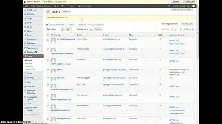Click the Tools sidebar icon
The height and width of the screenshot is (124, 222).
pyautogui.click(x=25, y=73)
